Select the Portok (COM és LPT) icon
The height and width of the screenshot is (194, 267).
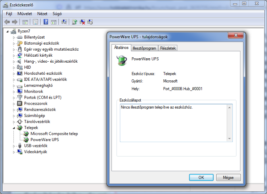pos(20,98)
